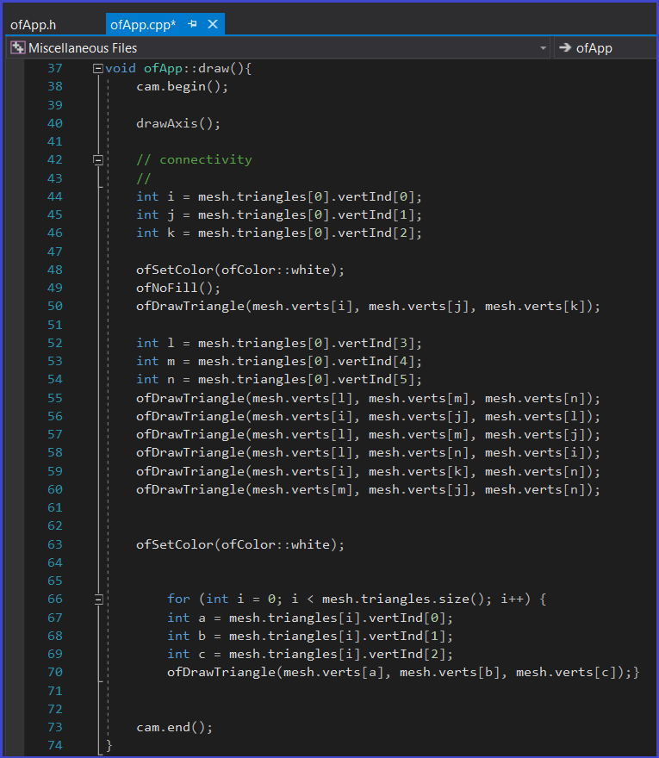Viewport: 659px width, 758px height.
Task: Collapse the connectivity comment block outline toggle
Action: 98,159
